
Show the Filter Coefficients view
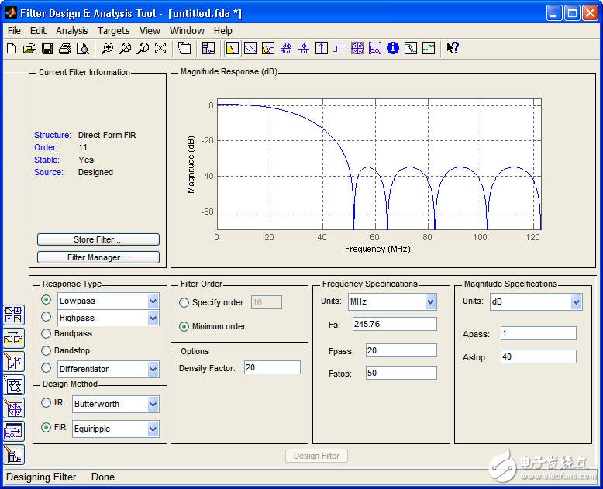pos(375,49)
